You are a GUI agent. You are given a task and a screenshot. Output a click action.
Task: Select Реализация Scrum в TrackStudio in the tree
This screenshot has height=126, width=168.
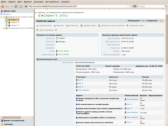click(x=21, y=28)
